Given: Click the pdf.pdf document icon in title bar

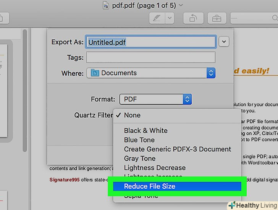Looking at the screenshot, I should point(106,5).
